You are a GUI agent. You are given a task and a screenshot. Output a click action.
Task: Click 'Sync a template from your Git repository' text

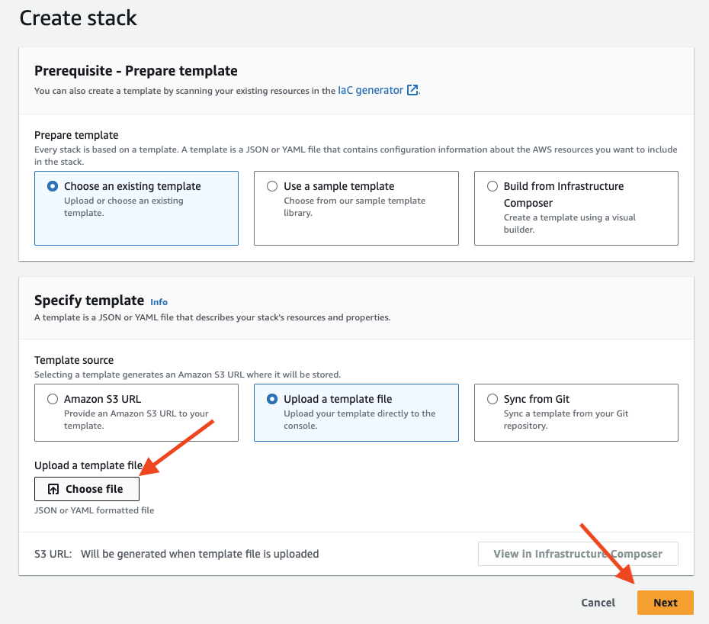566,420
